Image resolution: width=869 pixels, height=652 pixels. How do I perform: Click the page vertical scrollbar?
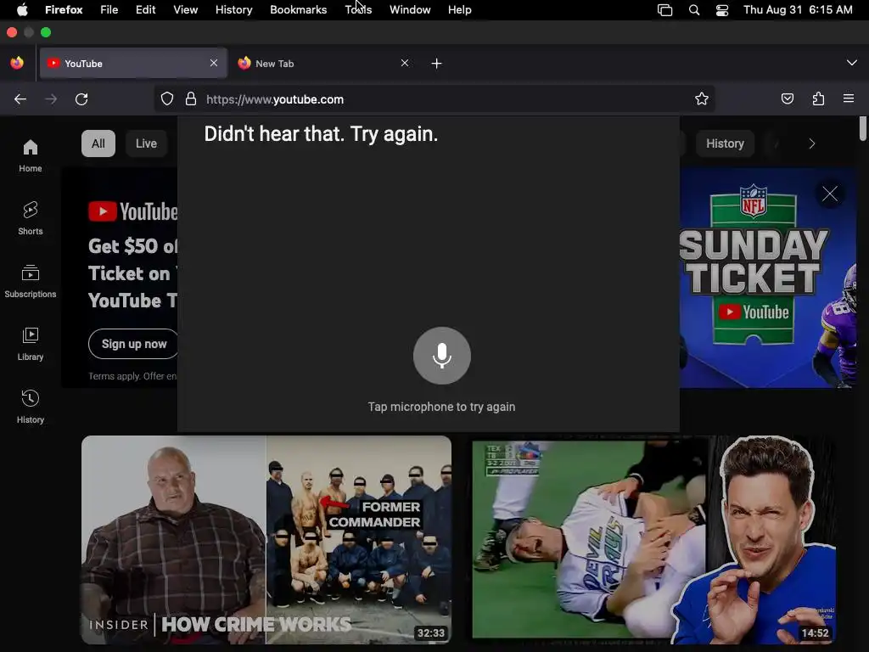point(862,129)
